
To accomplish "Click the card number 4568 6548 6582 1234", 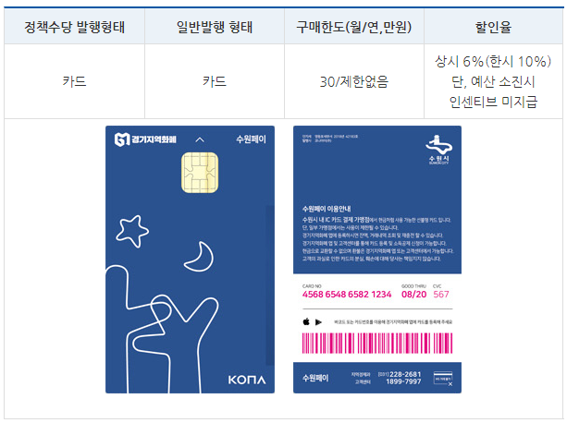I will (347, 295).
